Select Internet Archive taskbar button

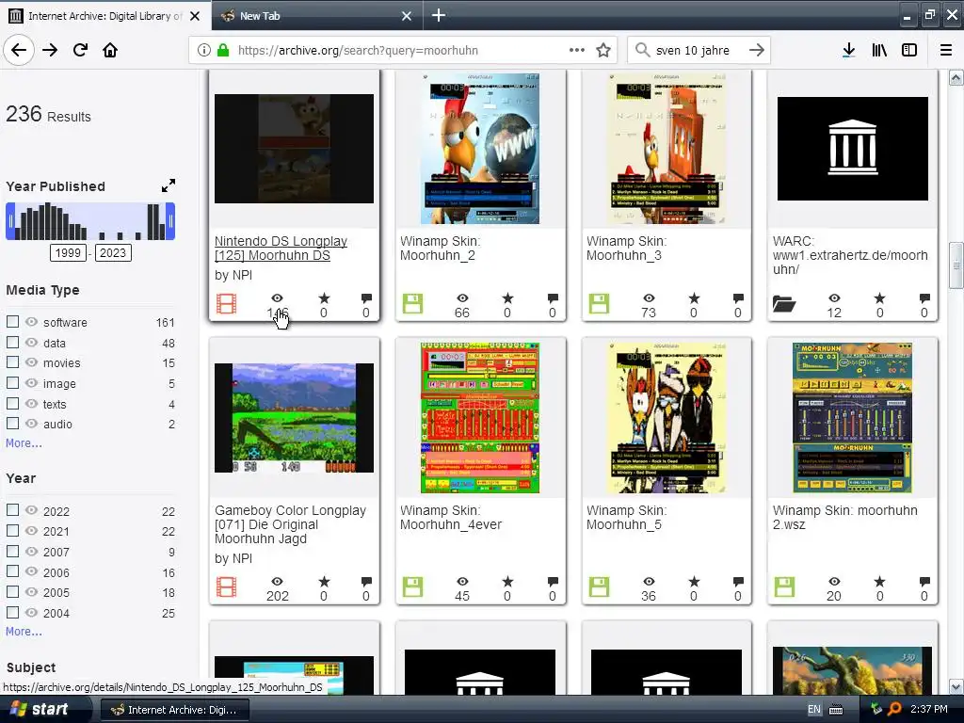point(174,710)
